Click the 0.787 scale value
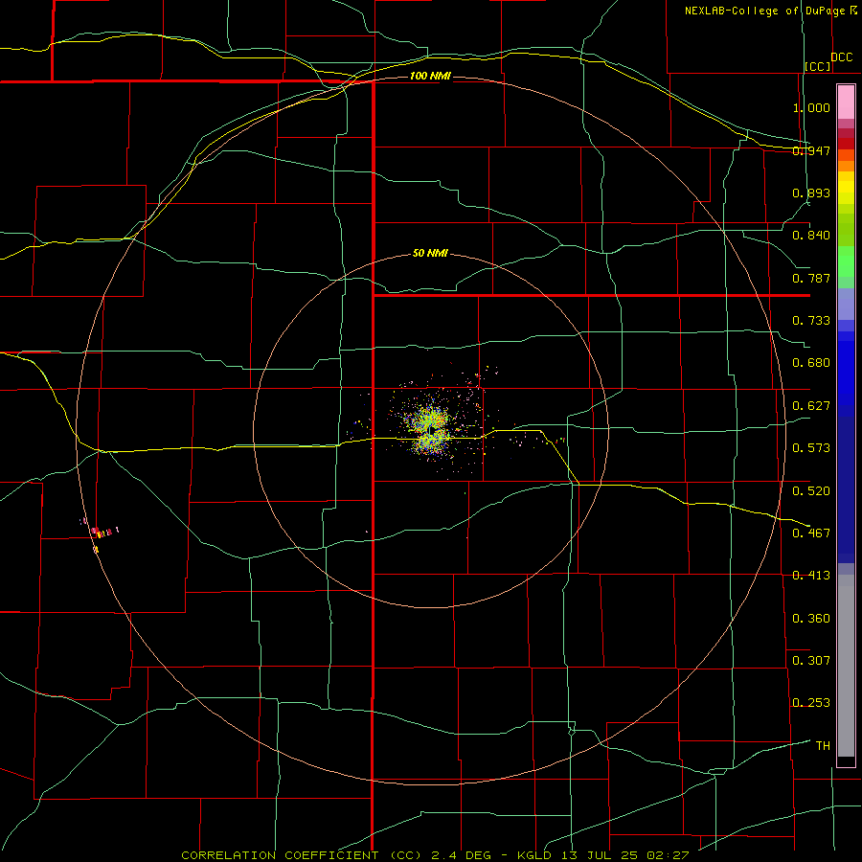The image size is (862, 862). 811,278
